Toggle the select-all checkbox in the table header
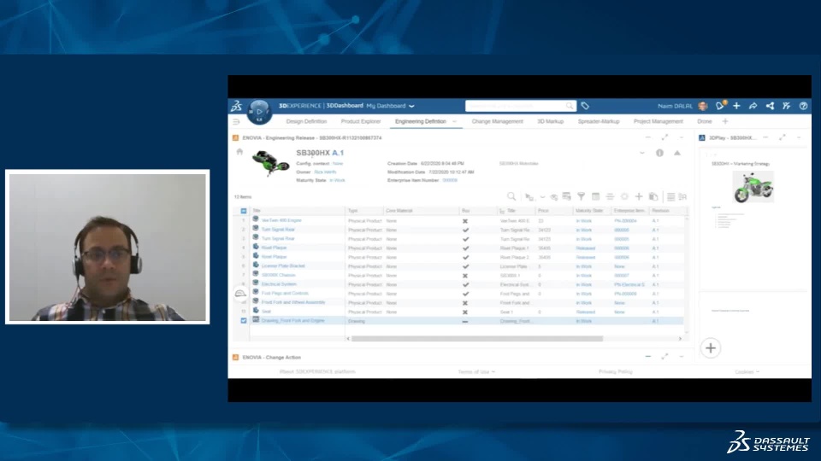821x461 pixels. tap(244, 211)
